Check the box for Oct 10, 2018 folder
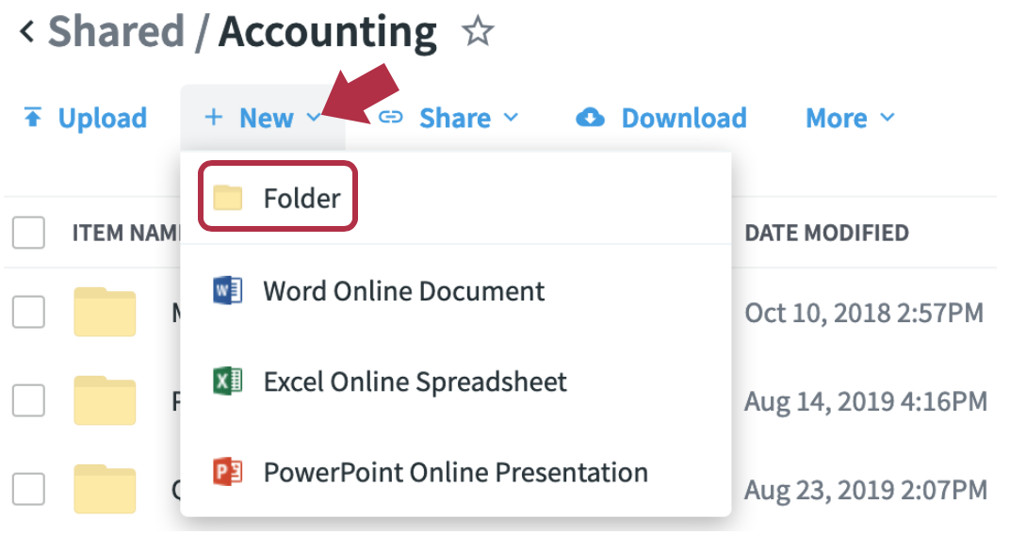 pyautogui.click(x=28, y=312)
